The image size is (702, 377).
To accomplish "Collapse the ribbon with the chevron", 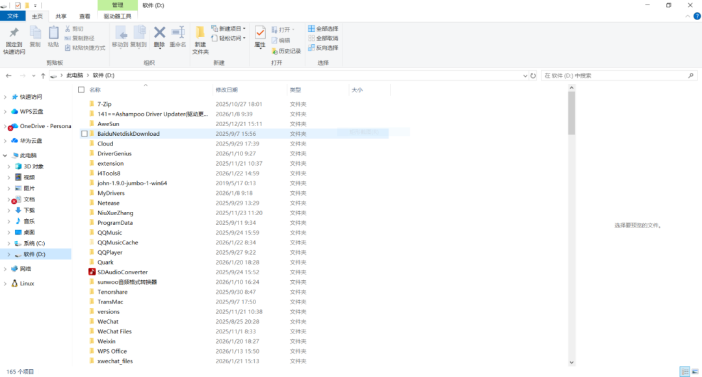I will pos(688,16).
